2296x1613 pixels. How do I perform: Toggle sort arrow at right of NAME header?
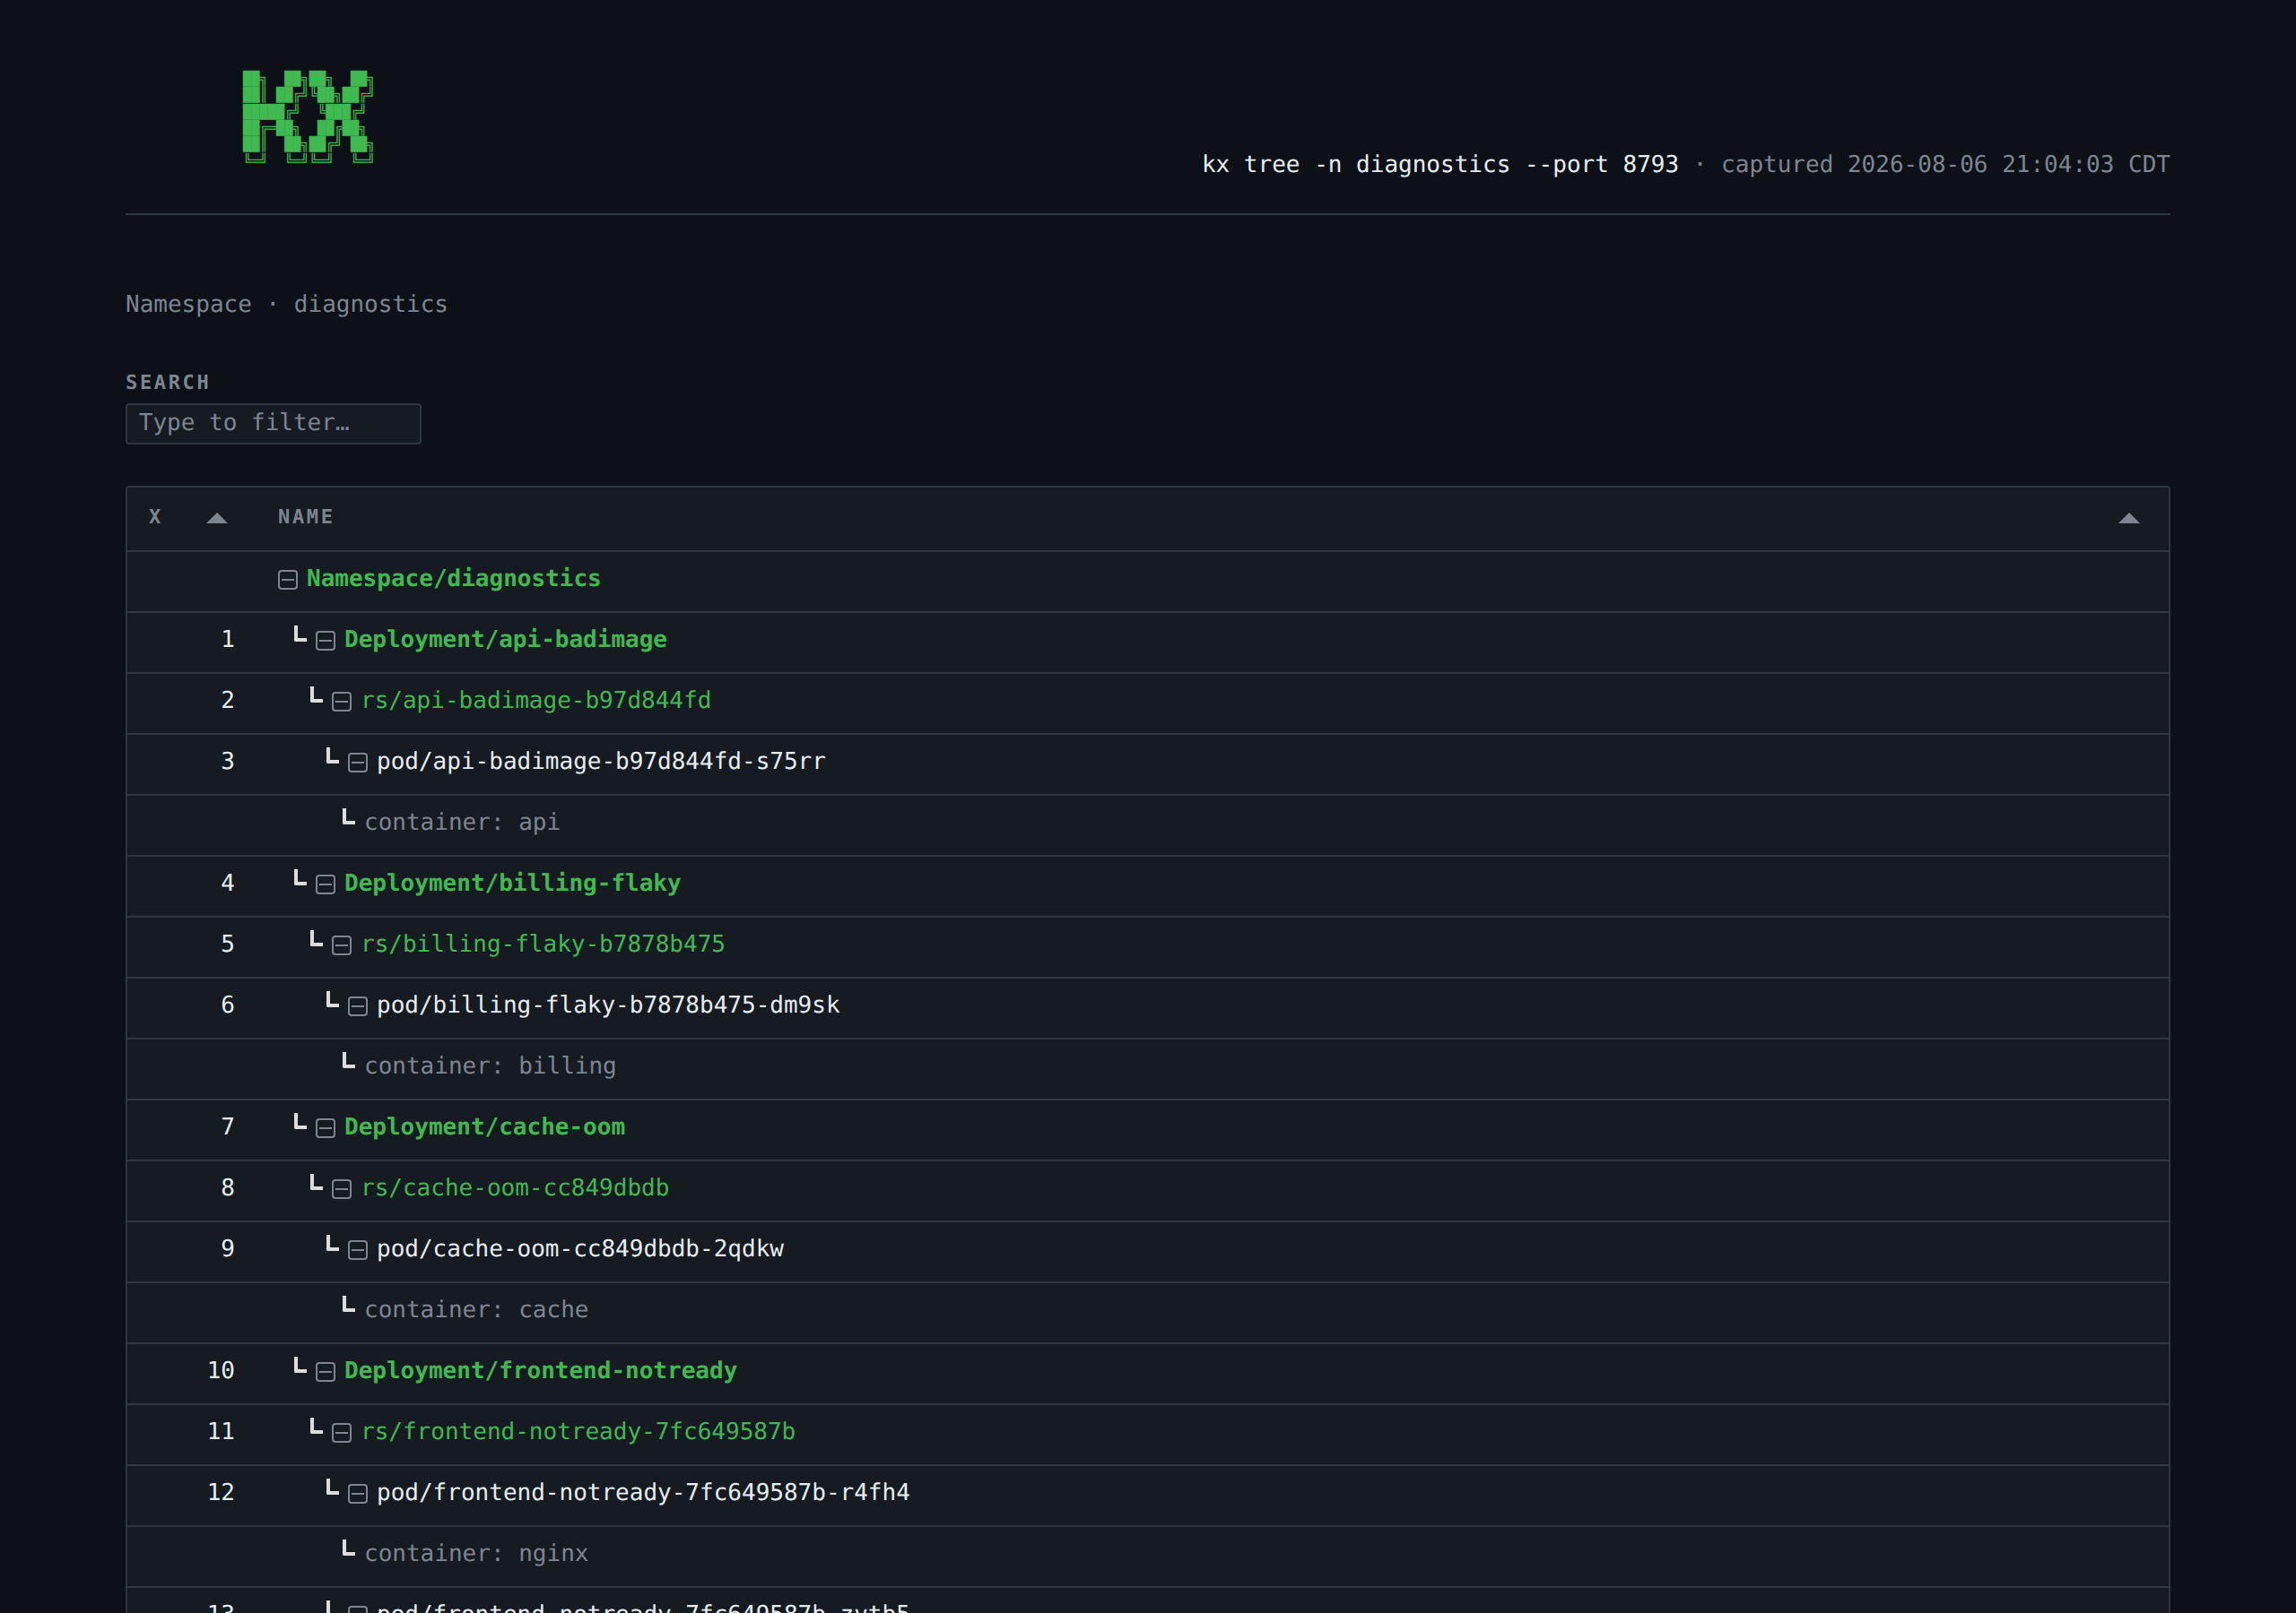point(2129,518)
